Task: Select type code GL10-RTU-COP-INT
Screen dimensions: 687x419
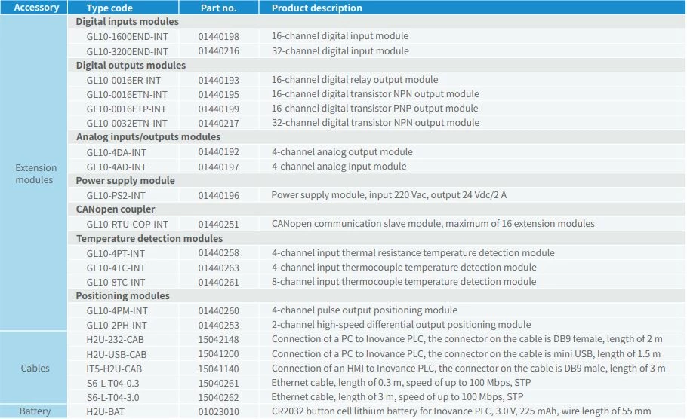Action: click(x=127, y=224)
